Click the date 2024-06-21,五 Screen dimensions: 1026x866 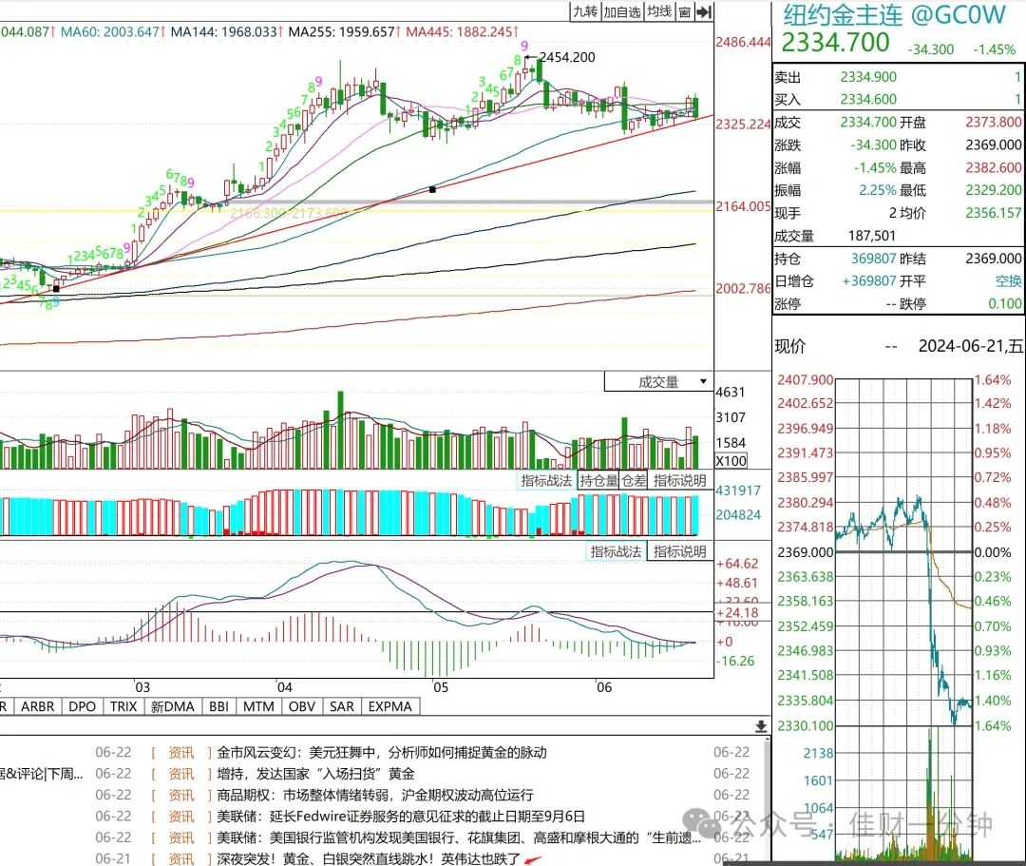970,346
